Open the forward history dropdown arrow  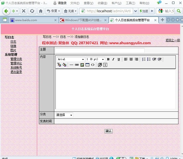(17, 11)
